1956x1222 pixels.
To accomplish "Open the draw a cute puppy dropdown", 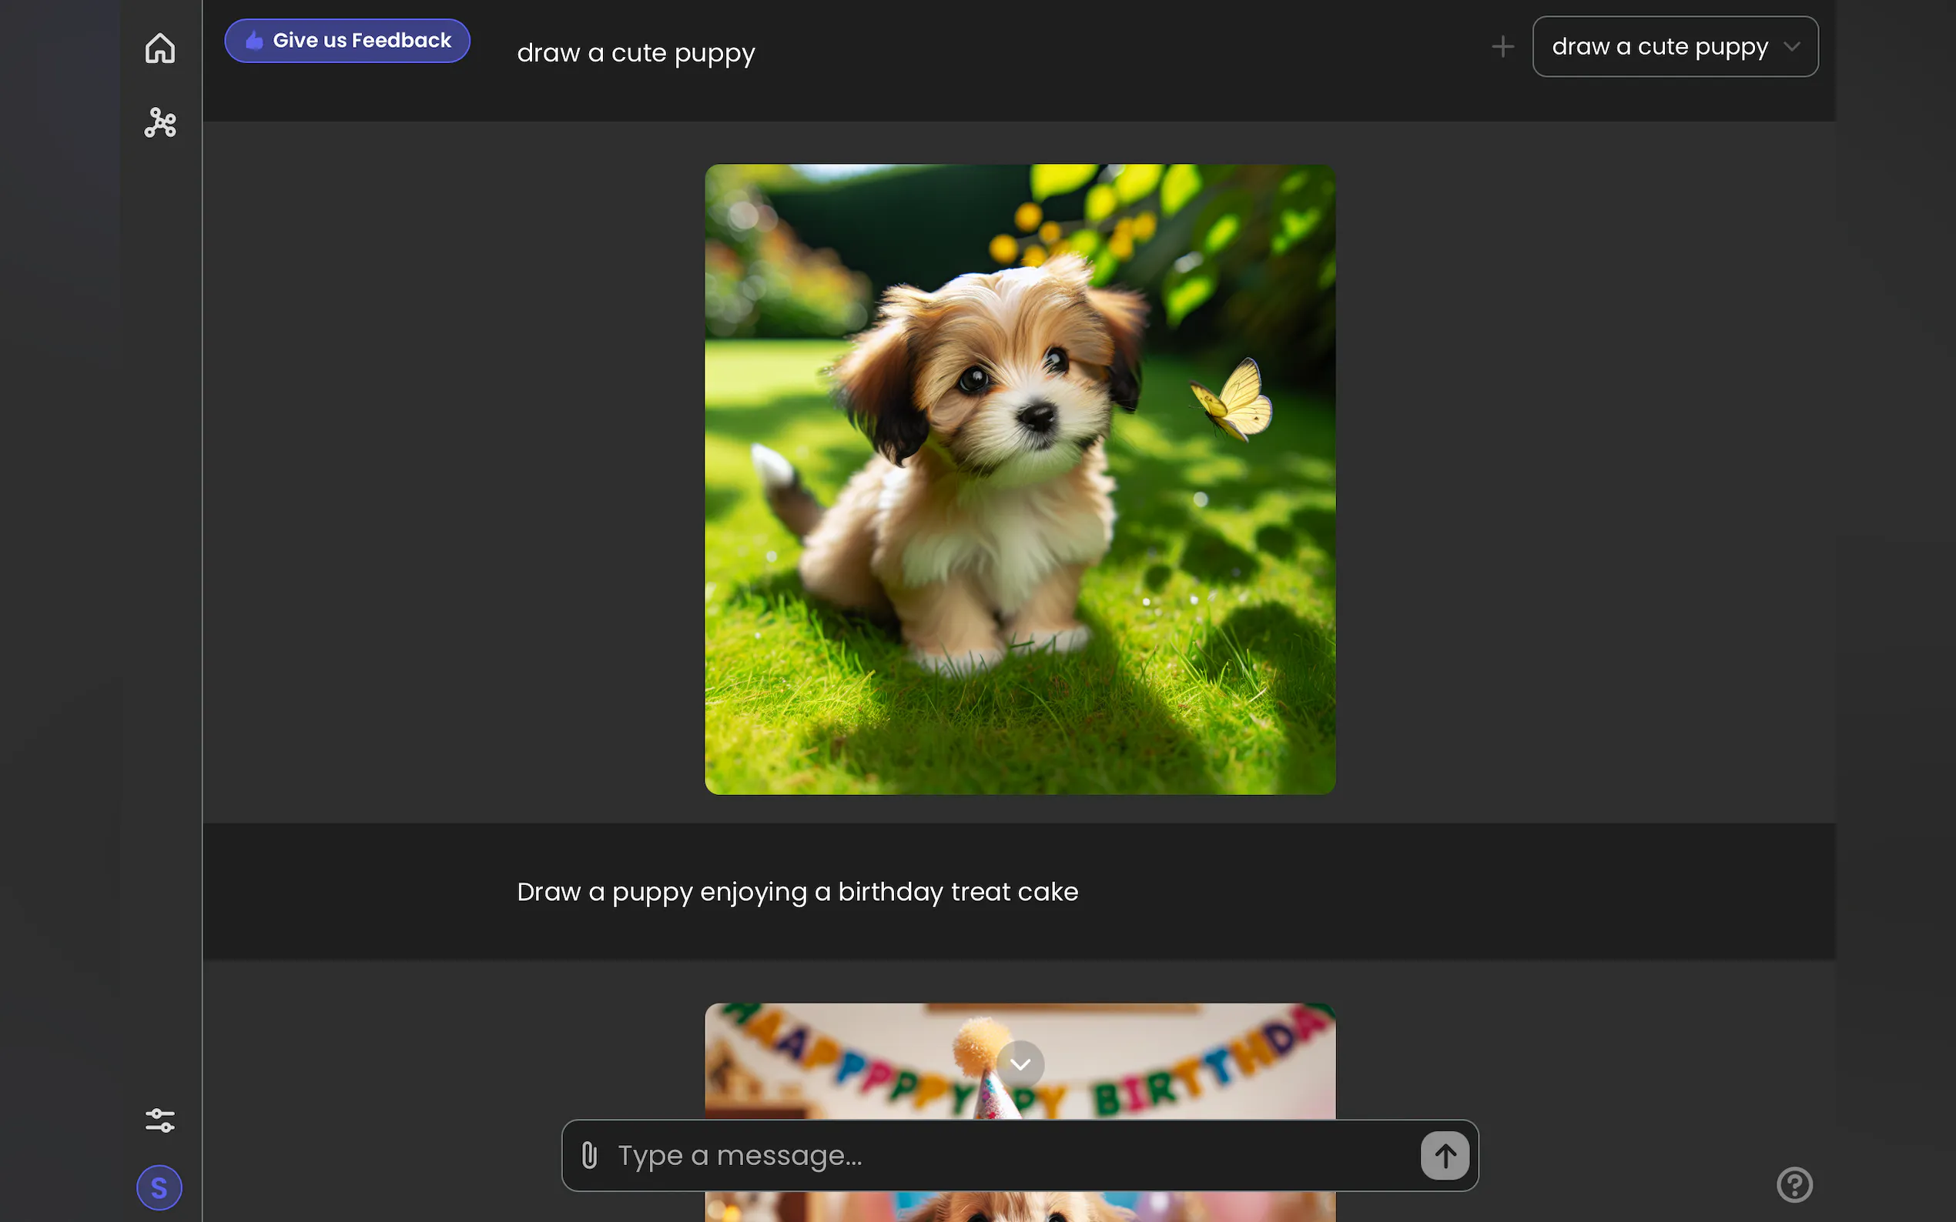I will (x=1660, y=47).
